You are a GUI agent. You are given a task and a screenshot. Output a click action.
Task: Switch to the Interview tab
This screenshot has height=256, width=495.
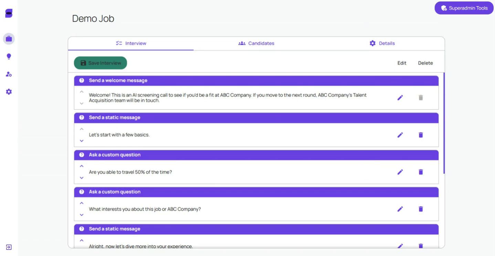(x=131, y=43)
